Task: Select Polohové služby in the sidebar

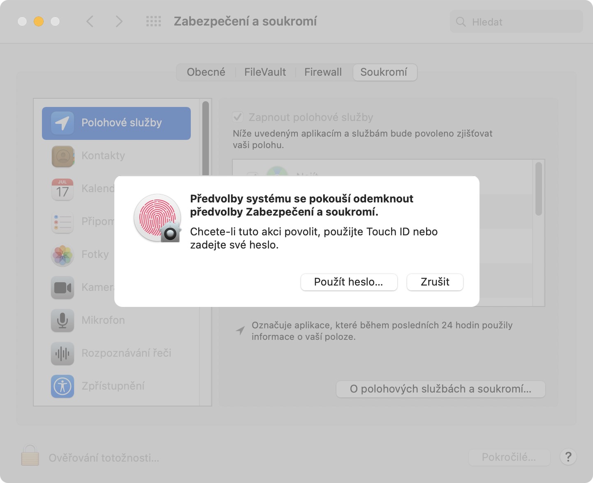Action: coord(116,123)
